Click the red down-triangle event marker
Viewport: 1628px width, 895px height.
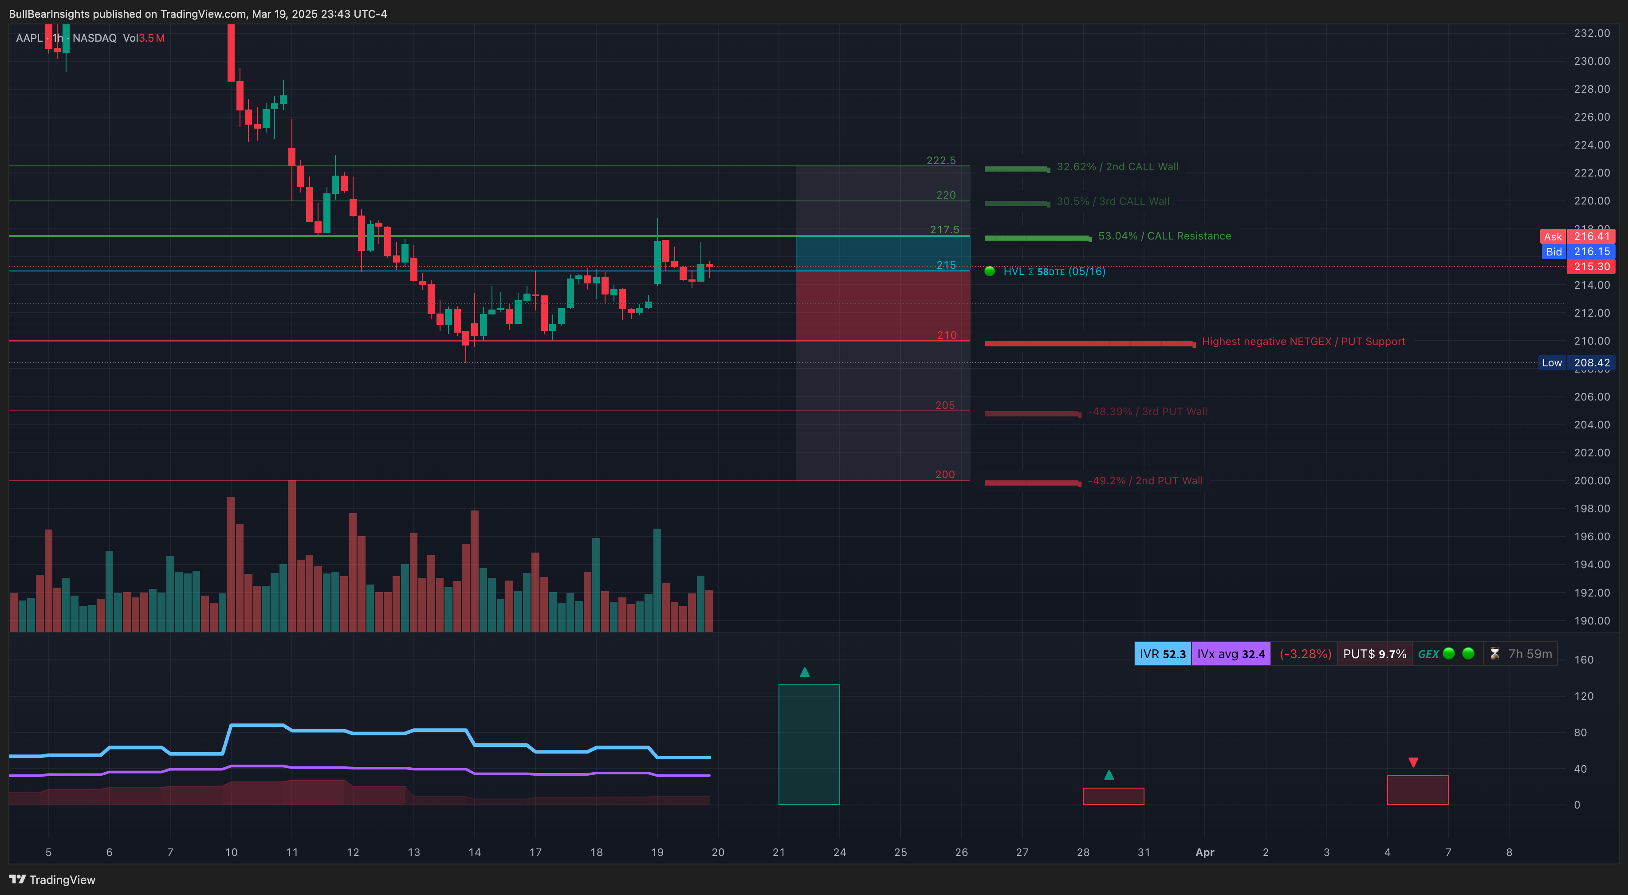click(x=1413, y=762)
